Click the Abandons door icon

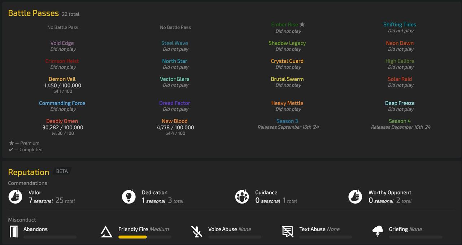click(x=14, y=232)
